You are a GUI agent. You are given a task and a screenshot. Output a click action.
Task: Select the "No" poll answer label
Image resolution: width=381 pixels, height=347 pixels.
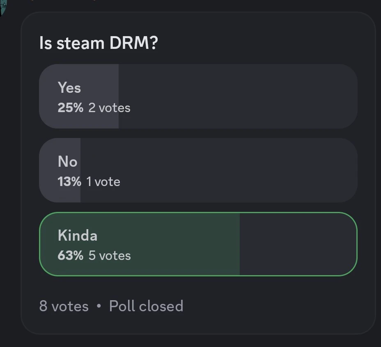68,161
